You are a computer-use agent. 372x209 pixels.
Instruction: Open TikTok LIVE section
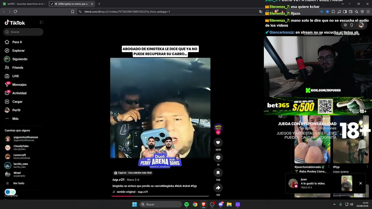pos(12,76)
